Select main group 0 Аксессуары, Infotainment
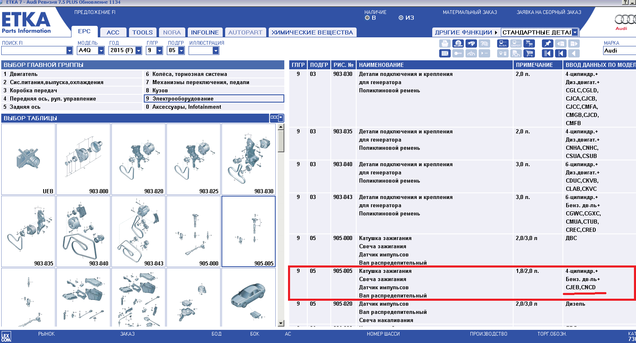Viewport: 636px width, 343px height. tap(214, 107)
